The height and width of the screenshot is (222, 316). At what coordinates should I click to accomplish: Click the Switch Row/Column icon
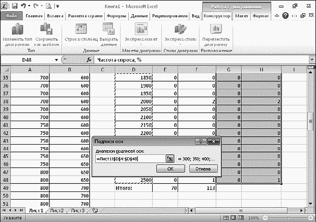point(77,31)
